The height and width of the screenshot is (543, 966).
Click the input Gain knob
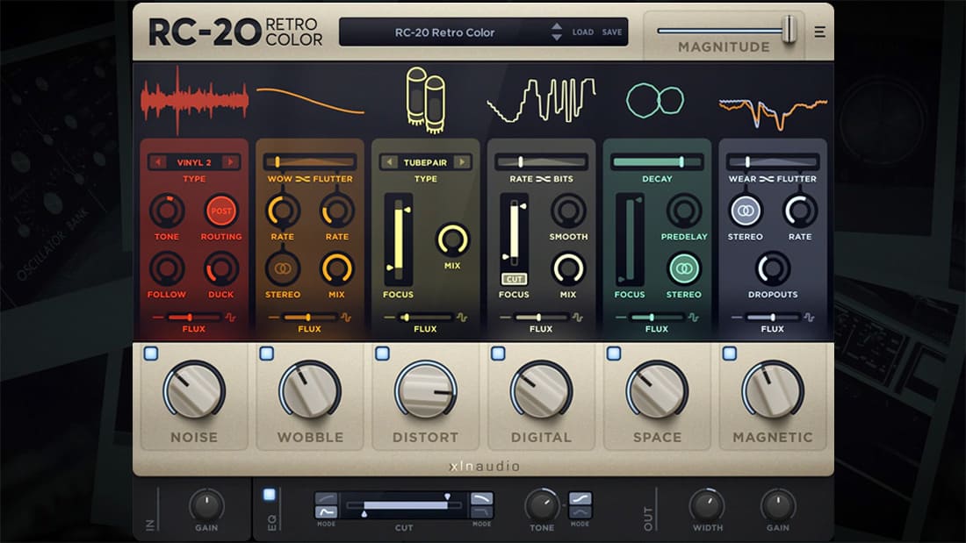click(206, 505)
